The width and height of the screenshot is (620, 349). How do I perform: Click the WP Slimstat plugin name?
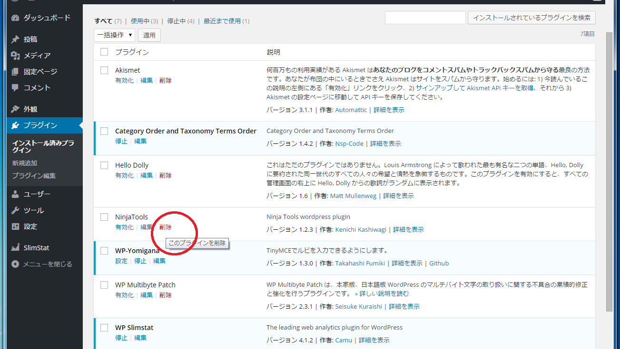134,328
